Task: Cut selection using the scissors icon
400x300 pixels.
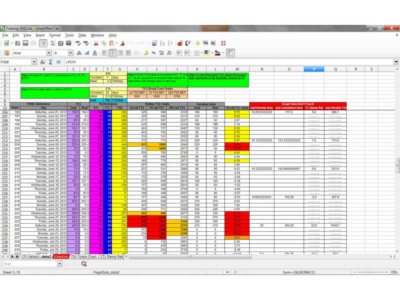Action: 96,43
